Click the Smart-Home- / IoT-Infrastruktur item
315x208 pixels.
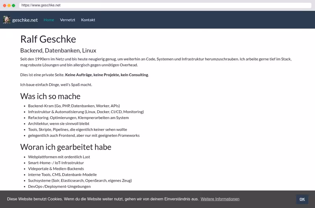[x=56, y=163]
